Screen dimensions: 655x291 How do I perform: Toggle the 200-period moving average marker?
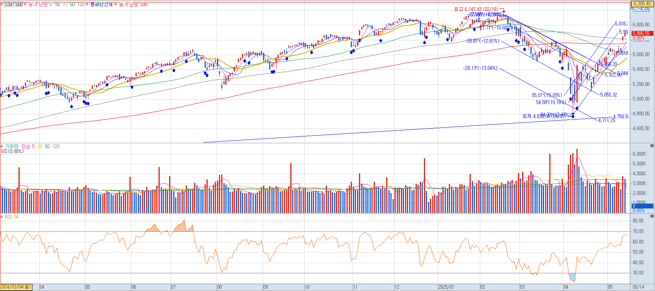(116, 5)
